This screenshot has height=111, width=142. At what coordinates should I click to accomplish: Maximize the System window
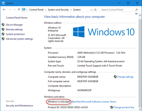point(128,3)
